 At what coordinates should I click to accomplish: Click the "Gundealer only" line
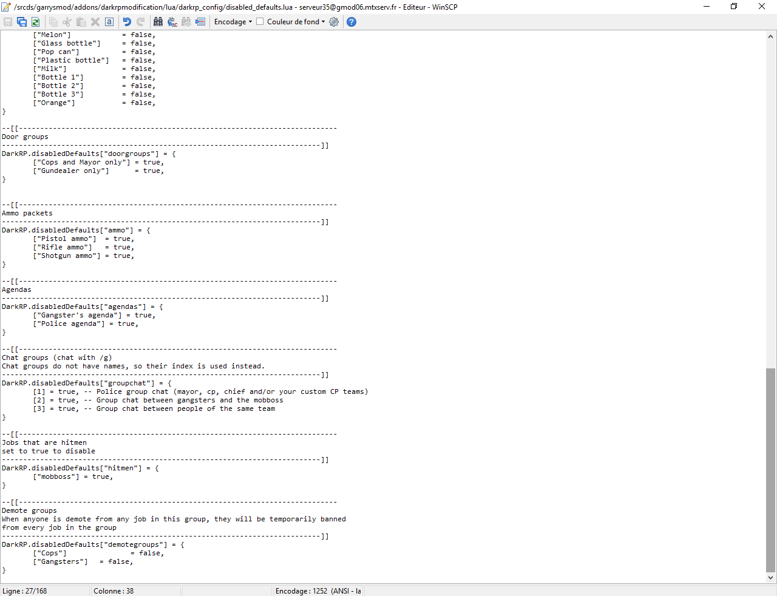[x=98, y=171]
